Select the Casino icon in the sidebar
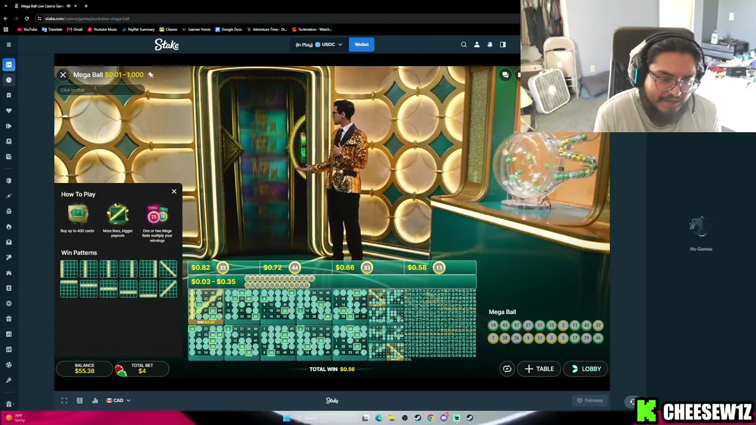The width and height of the screenshot is (756, 425). point(9,64)
